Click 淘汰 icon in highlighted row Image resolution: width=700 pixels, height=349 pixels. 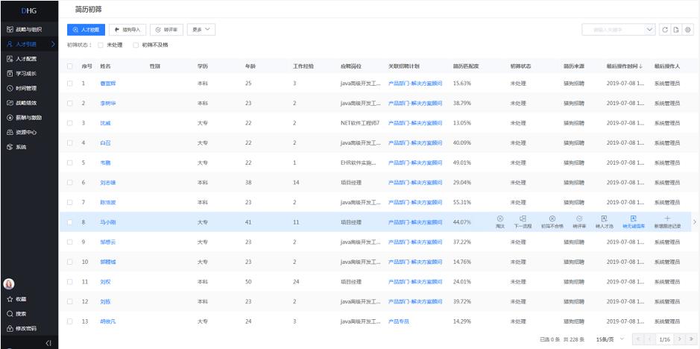coord(500,221)
